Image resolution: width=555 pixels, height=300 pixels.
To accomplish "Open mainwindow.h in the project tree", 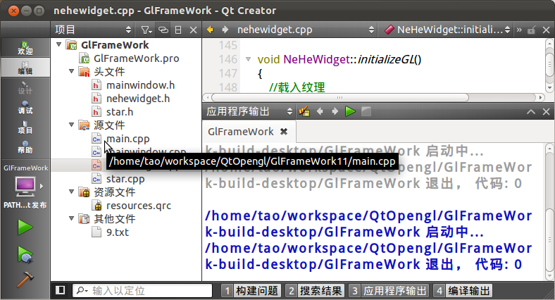I will tap(140, 85).
